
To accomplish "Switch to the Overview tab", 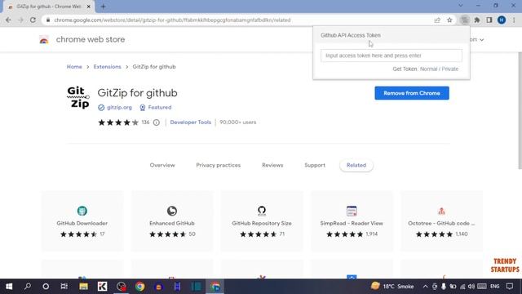I will [162, 165].
